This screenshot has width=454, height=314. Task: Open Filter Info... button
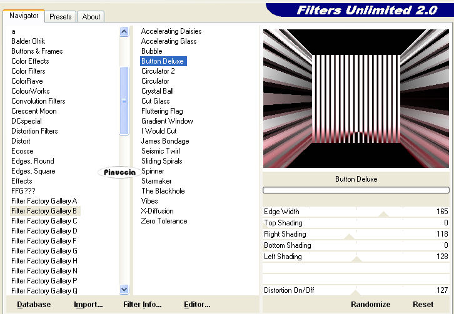click(x=143, y=305)
